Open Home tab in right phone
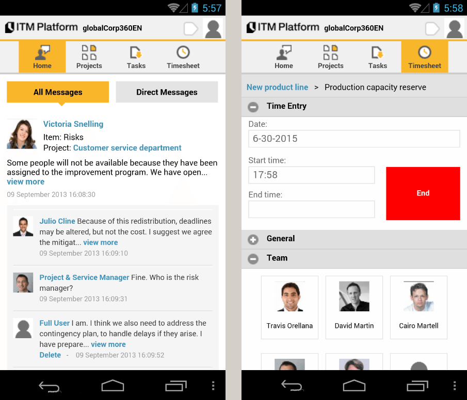 (x=283, y=57)
